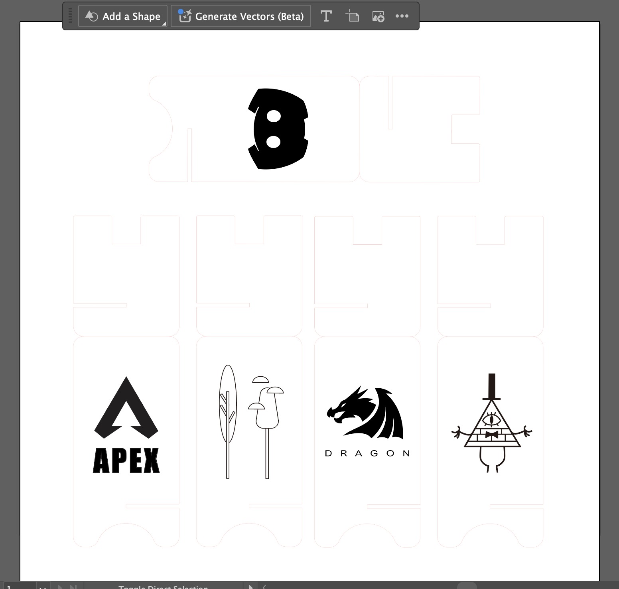Select the Type tool icon
The height and width of the screenshot is (589, 619).
(x=326, y=16)
